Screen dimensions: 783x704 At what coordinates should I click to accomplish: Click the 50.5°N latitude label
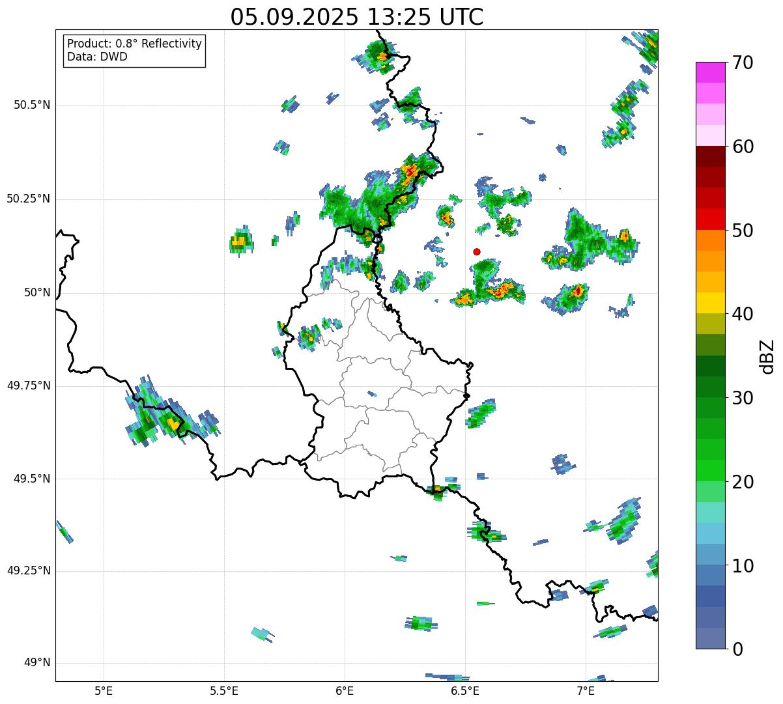32,105
